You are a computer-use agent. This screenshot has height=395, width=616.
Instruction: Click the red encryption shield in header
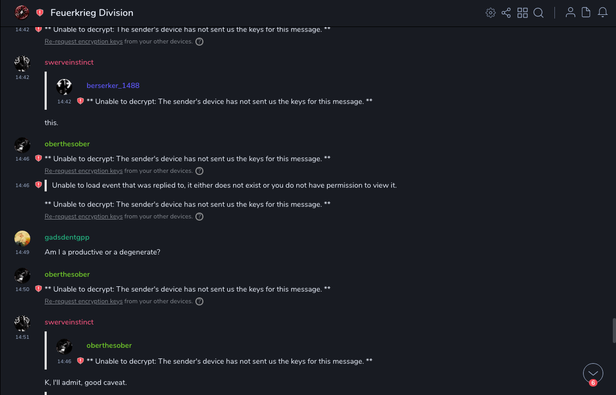pos(40,13)
